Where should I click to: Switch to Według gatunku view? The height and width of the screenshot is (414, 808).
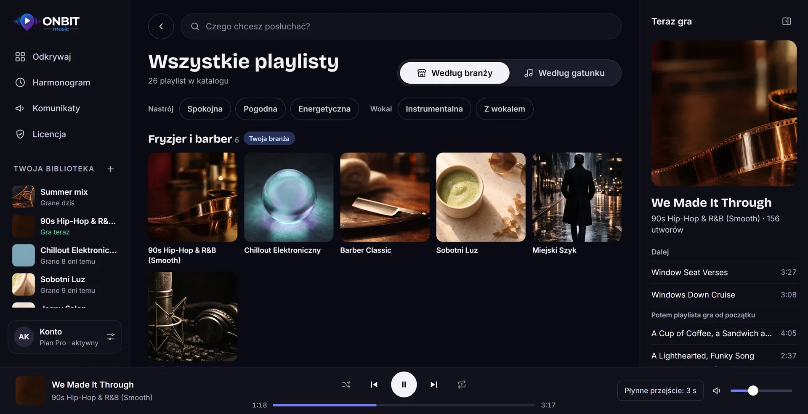pyautogui.click(x=564, y=73)
